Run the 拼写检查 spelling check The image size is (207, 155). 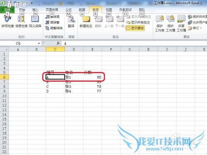pyautogui.click(x=7, y=21)
